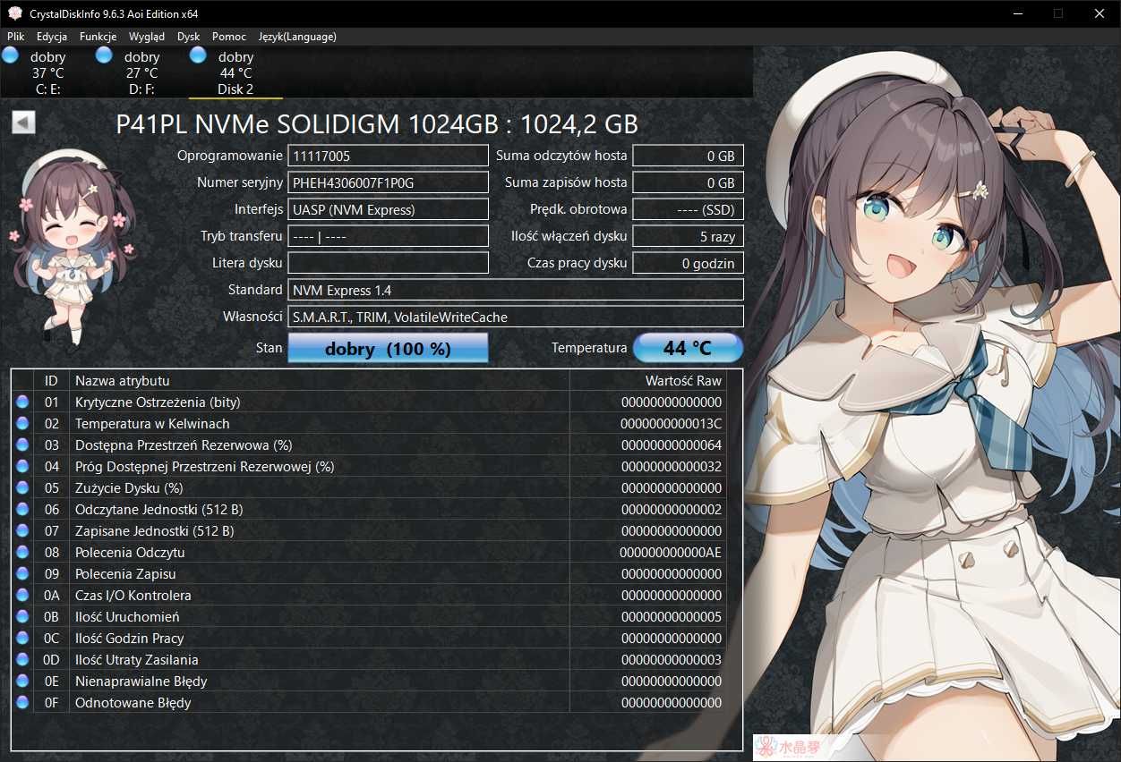Viewport: 1121px width, 762px height.
Task: Click raw value 0000000000013C
Action: pyautogui.click(x=671, y=423)
